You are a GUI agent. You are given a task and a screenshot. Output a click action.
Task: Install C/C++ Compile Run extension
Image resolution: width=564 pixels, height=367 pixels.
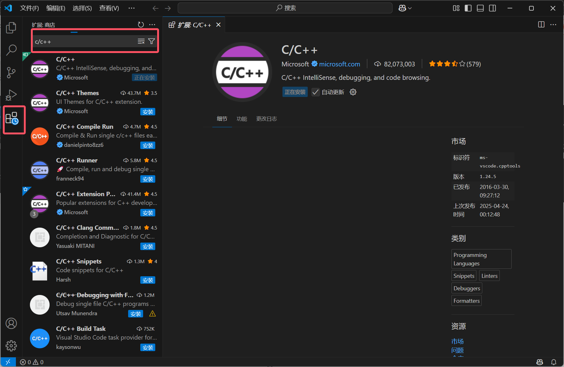[148, 145]
